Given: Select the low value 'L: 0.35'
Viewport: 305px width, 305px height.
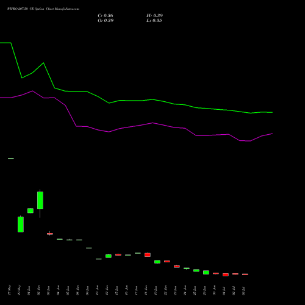Looking at the screenshot, I should pos(154,21).
